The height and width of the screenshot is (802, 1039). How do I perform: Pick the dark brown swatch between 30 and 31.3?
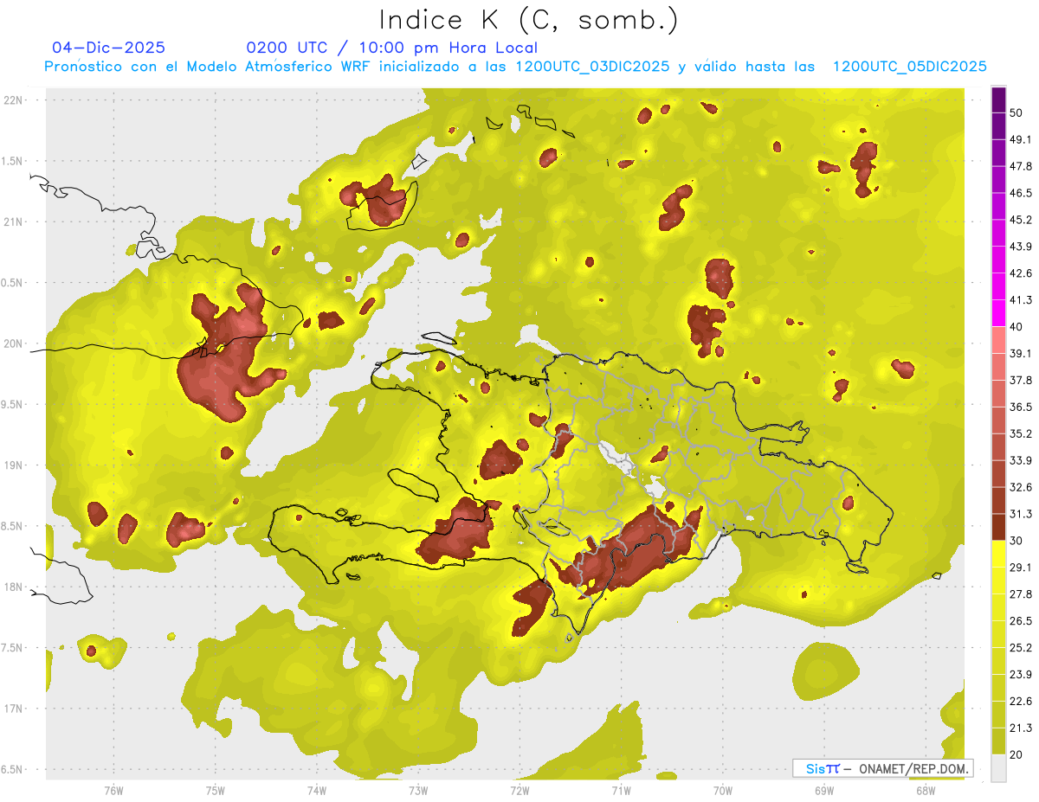pos(998,527)
